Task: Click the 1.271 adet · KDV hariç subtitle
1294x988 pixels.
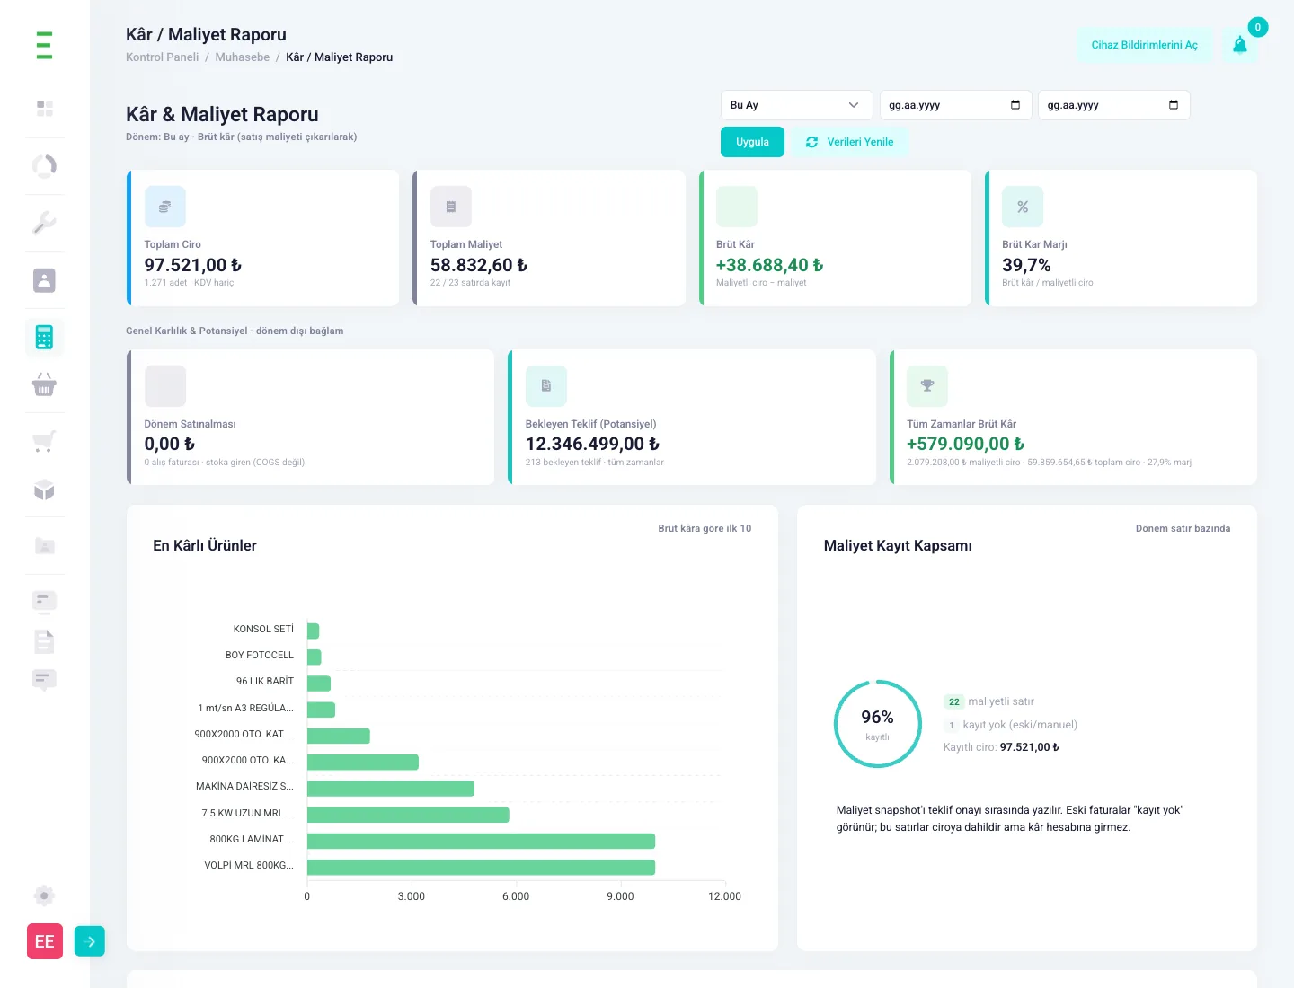Action: [x=189, y=283]
